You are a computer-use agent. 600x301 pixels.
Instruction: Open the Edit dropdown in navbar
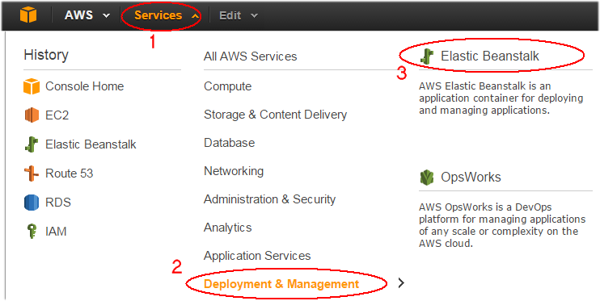pyautogui.click(x=239, y=15)
